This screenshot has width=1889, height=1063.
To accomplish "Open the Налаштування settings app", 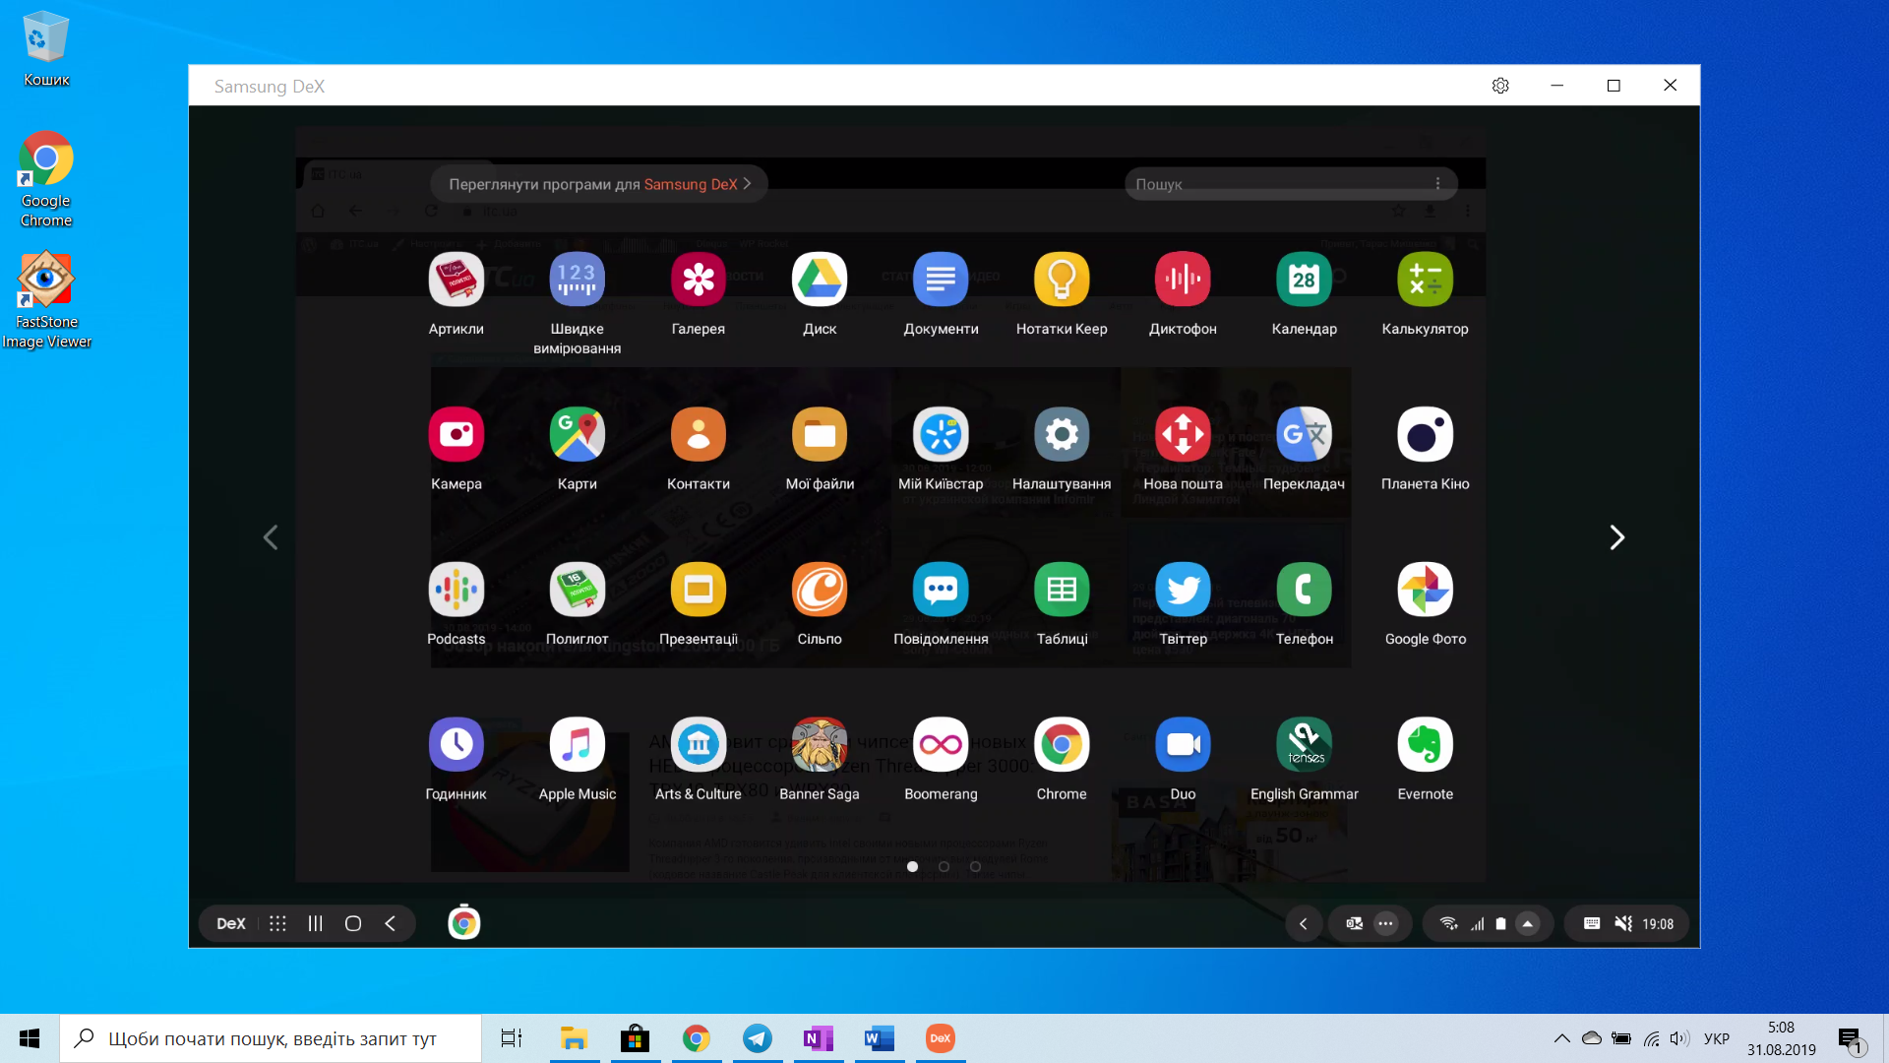I will (x=1062, y=434).
